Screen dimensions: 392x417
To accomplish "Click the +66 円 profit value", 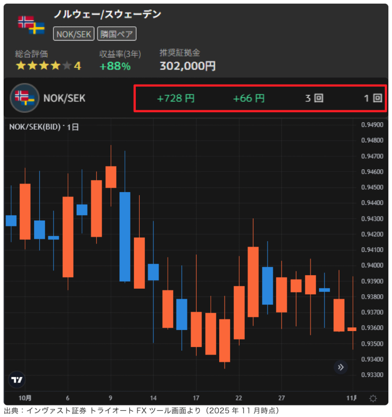I will coord(249,98).
